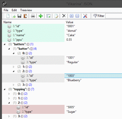Click the save floppy disk icon
Image resolution: width=122 pixels, height=119 pixels.
point(19,16)
